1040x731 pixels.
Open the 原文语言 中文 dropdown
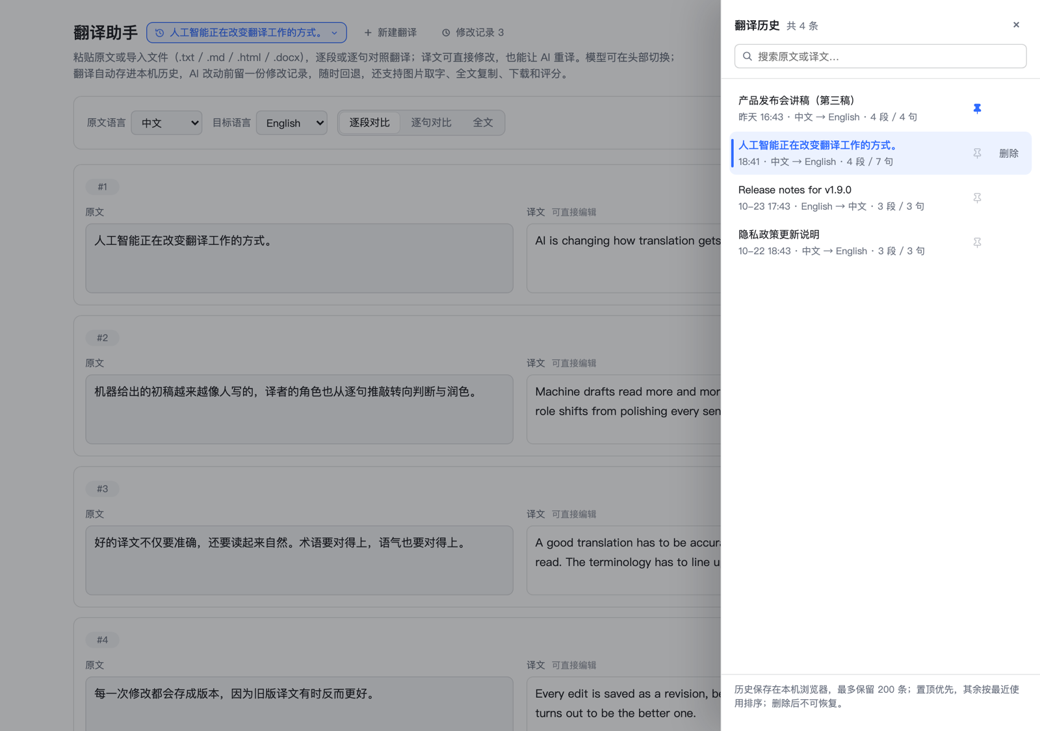click(x=166, y=123)
